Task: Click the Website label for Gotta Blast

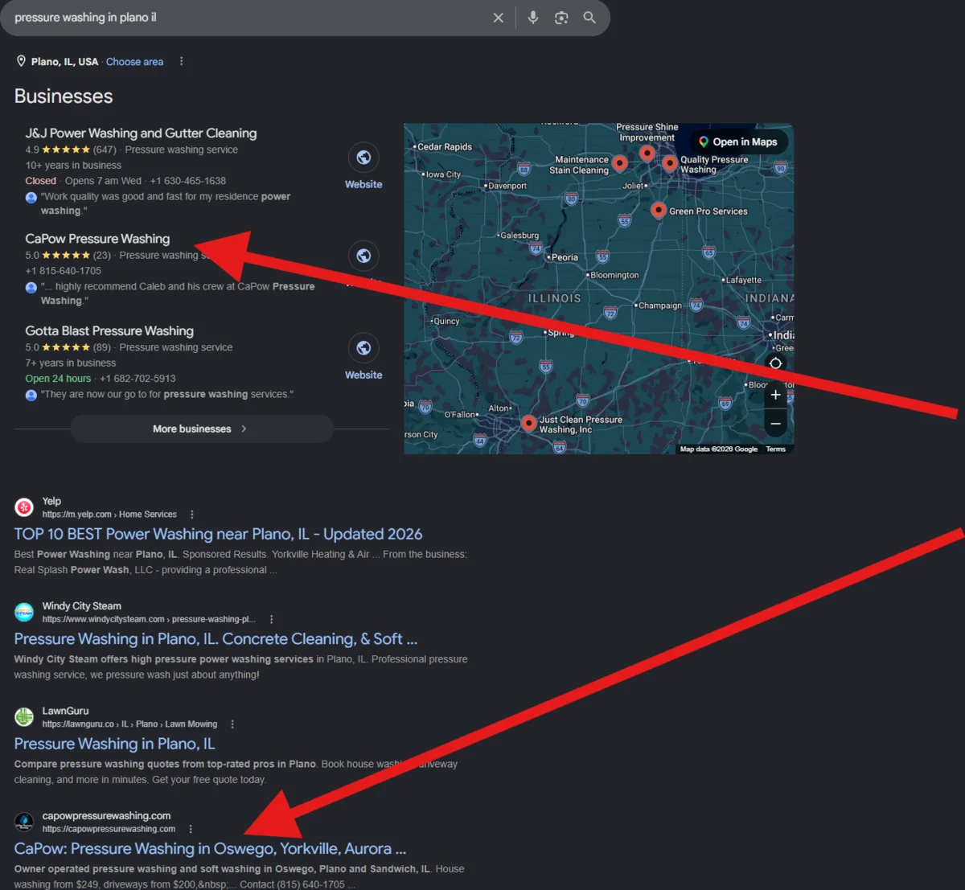Action: (x=363, y=375)
